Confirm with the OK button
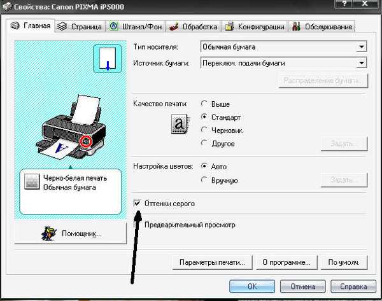This screenshot has width=382, height=301. 252,286
